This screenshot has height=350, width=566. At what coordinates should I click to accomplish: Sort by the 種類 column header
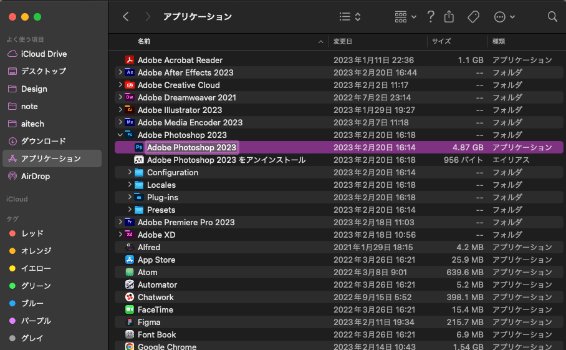[499, 42]
